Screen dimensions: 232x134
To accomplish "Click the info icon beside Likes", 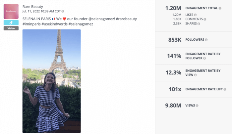I will pos(195,15).
